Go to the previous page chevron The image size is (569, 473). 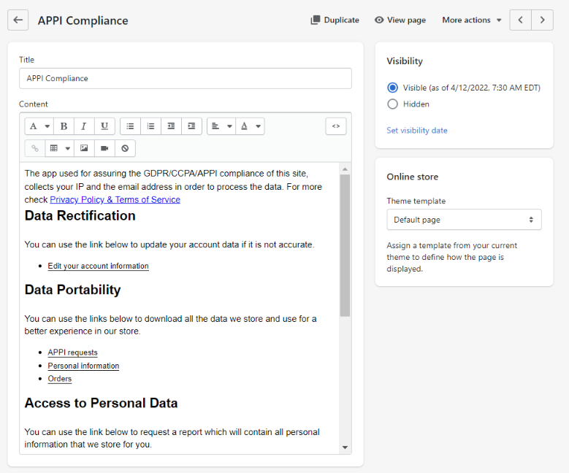click(520, 20)
